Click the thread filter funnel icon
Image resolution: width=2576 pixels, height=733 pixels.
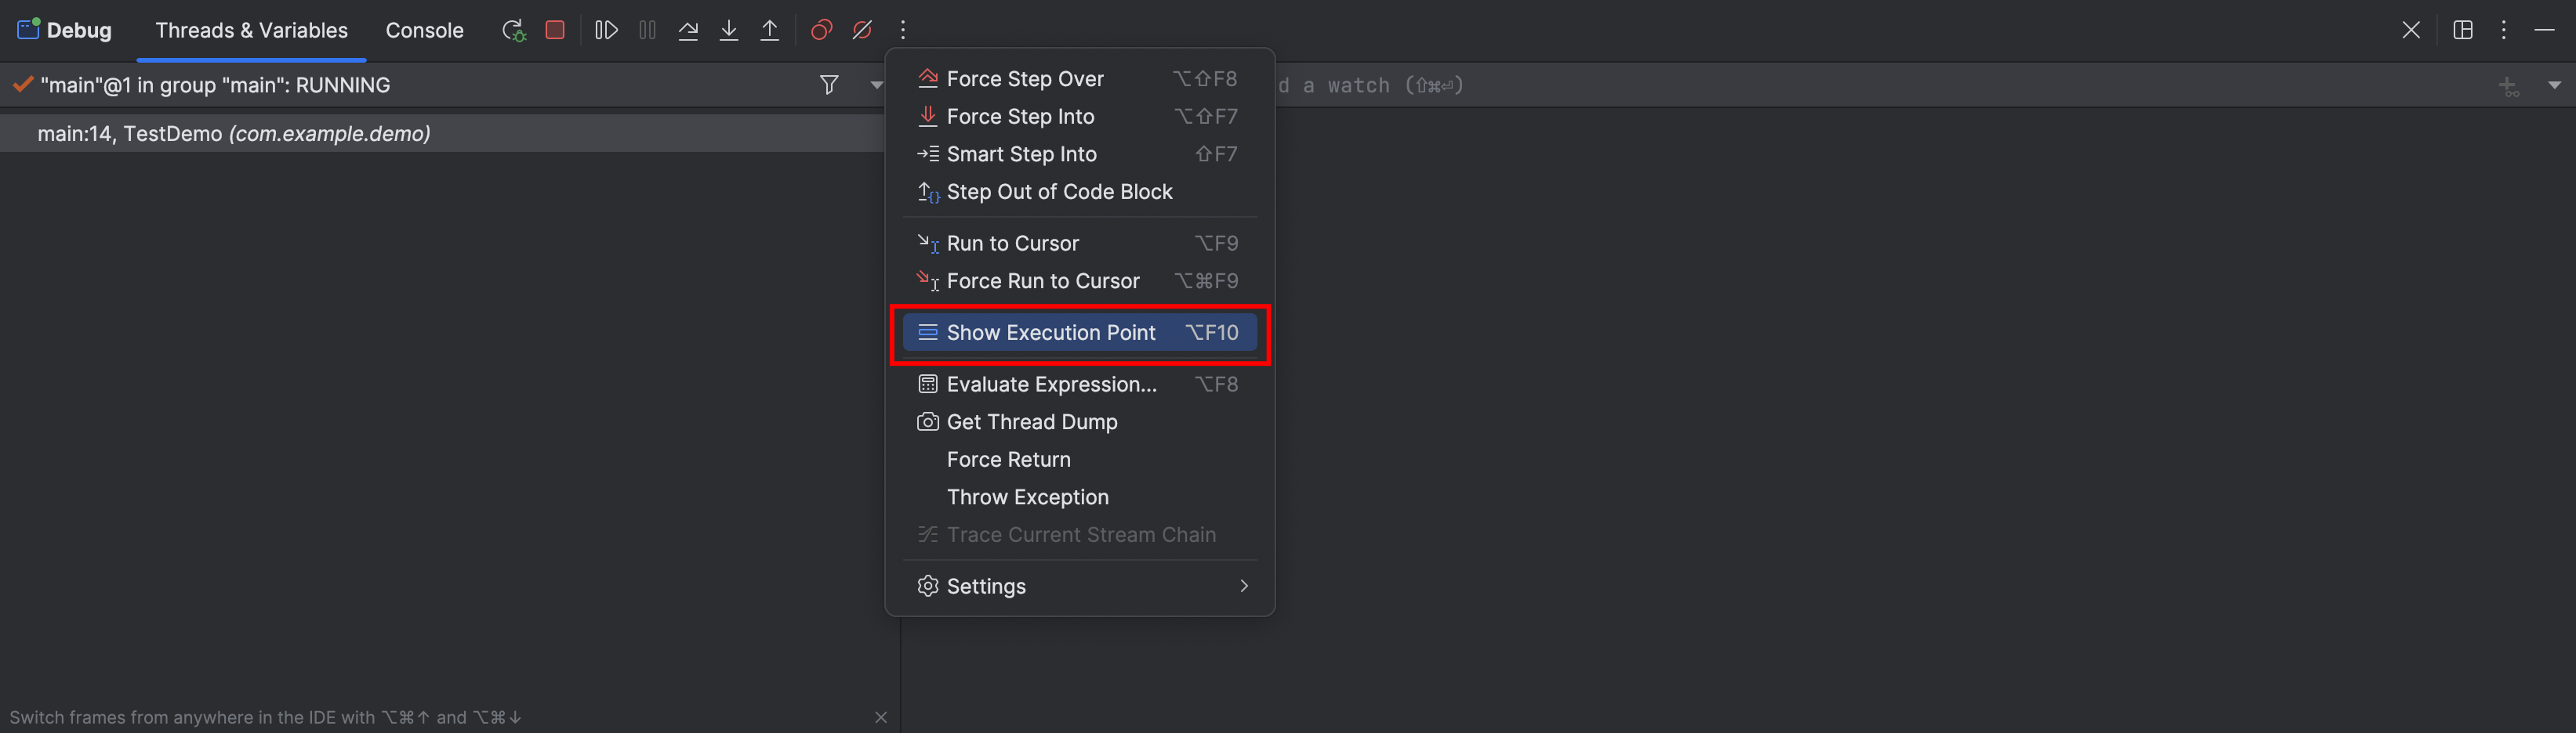click(x=829, y=85)
